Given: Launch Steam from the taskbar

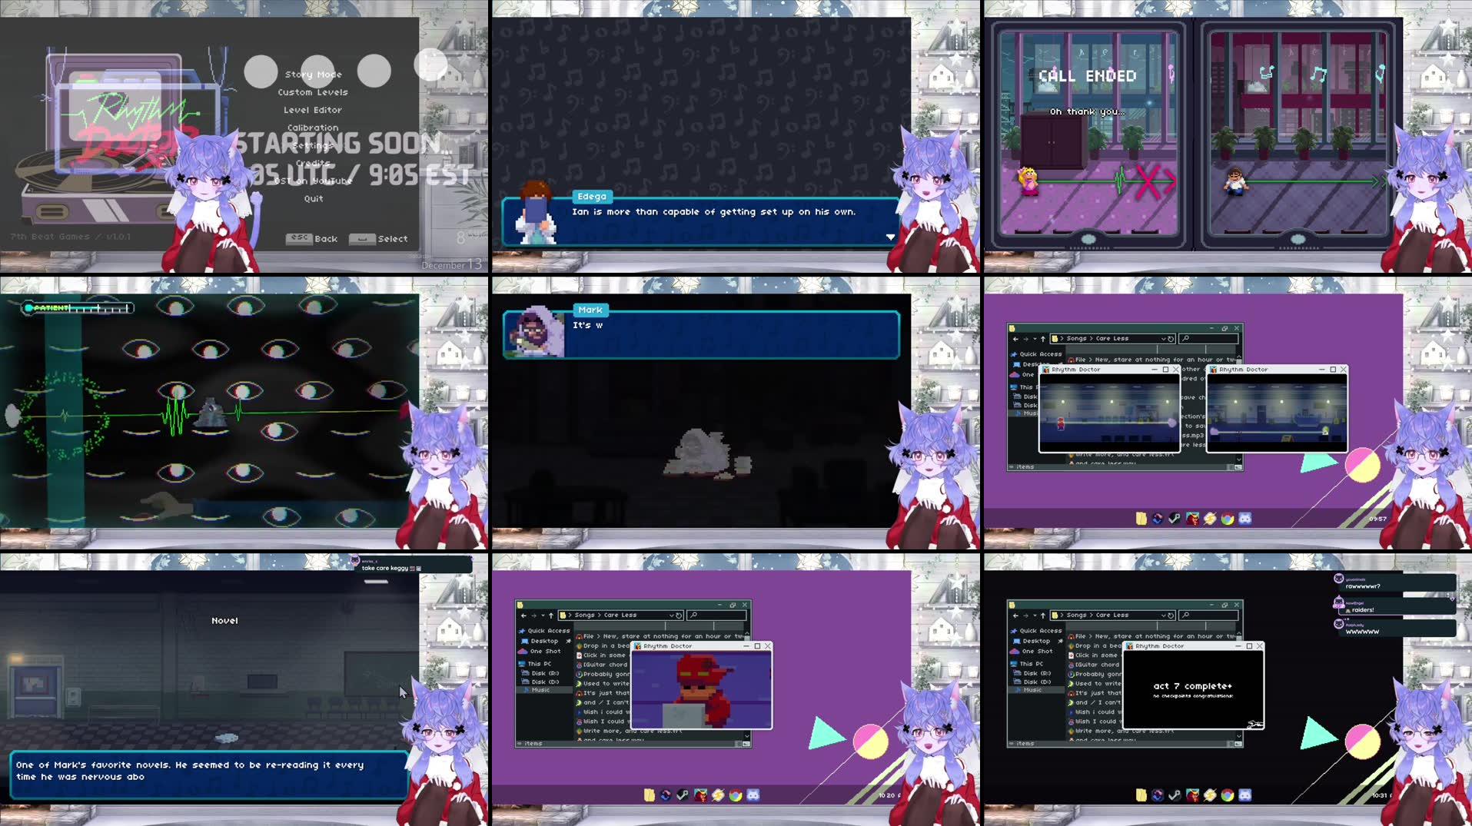Looking at the screenshot, I should [x=1174, y=519].
